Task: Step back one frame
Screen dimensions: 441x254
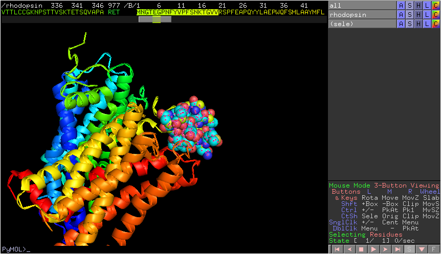Action: click(349, 249)
